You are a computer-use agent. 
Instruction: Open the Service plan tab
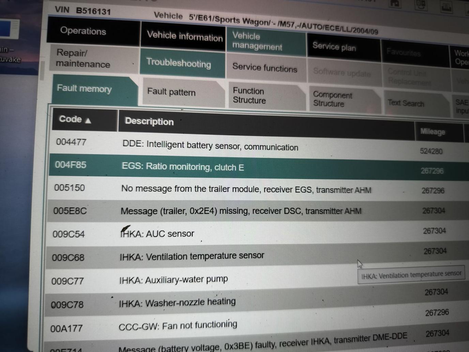(334, 46)
